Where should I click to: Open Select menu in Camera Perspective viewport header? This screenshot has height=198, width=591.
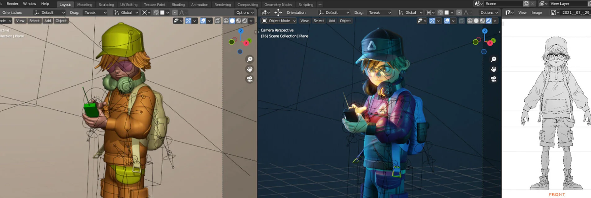click(319, 21)
